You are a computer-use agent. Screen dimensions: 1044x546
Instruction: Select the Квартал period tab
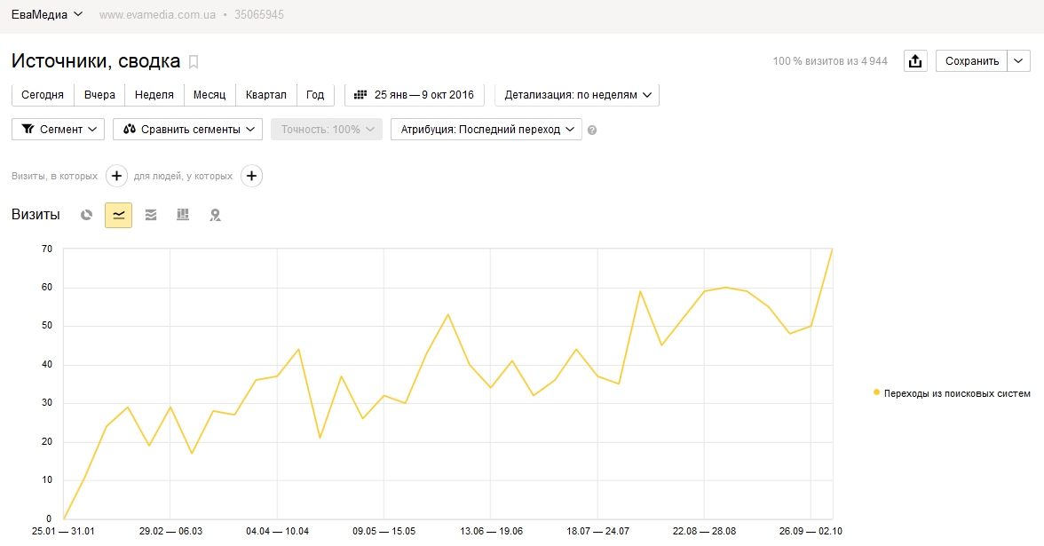265,95
